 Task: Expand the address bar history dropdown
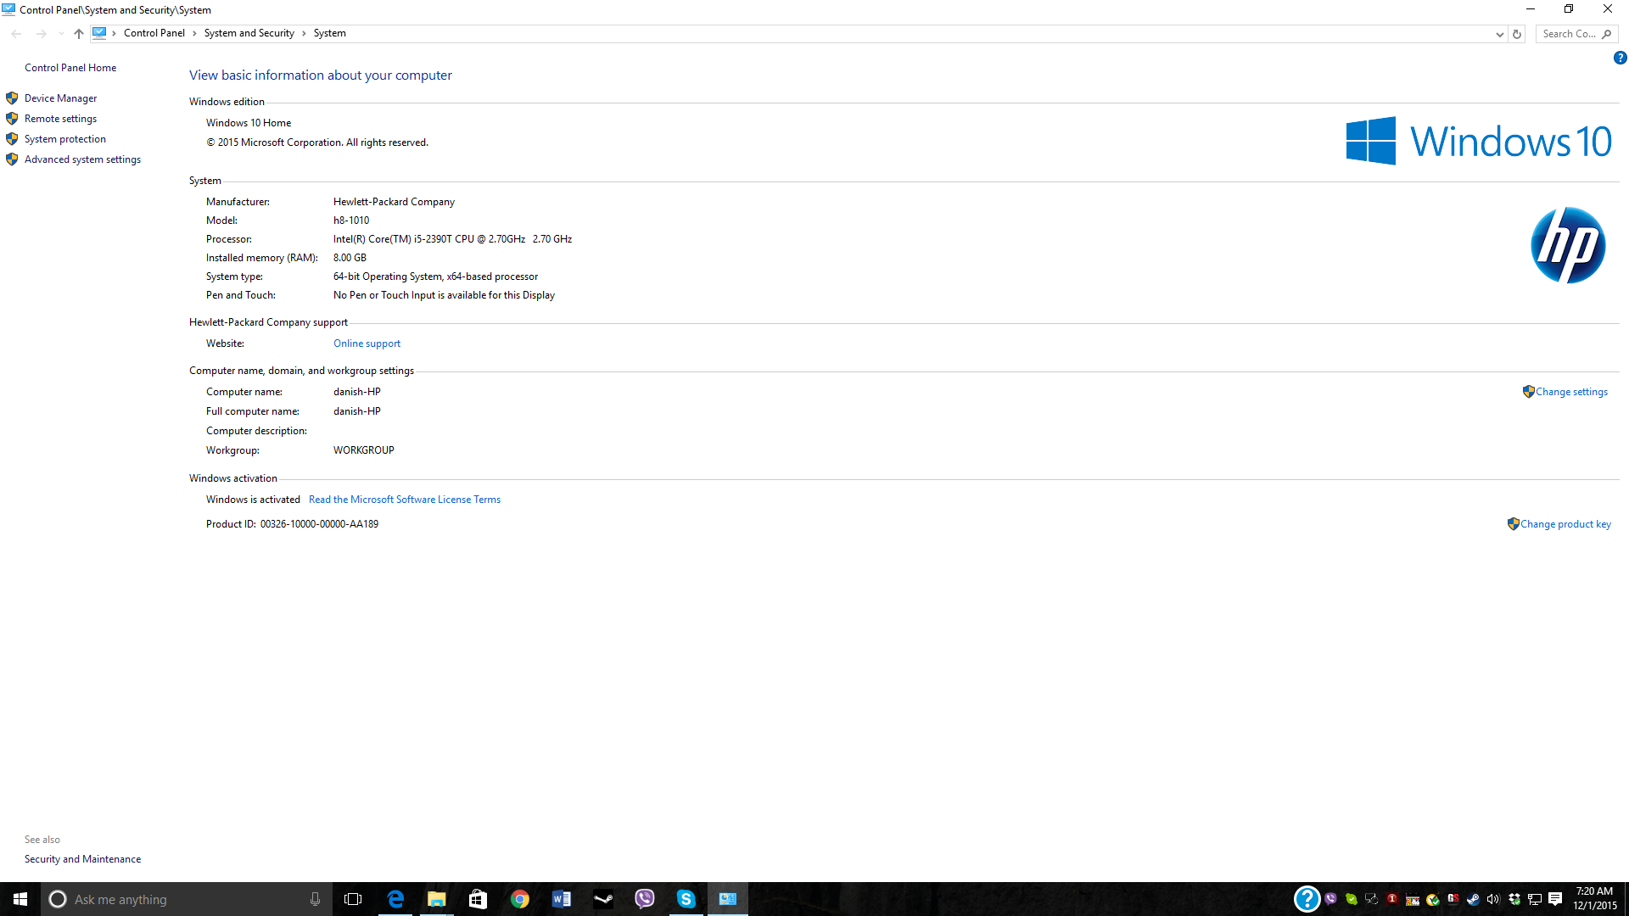click(x=1499, y=34)
